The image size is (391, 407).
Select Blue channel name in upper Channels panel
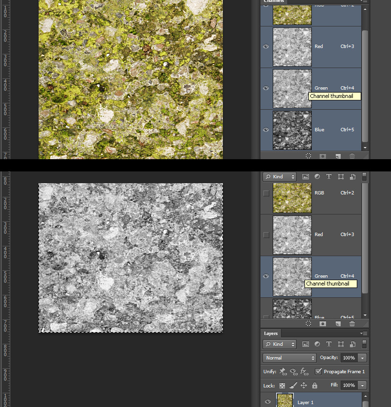pyautogui.click(x=319, y=130)
